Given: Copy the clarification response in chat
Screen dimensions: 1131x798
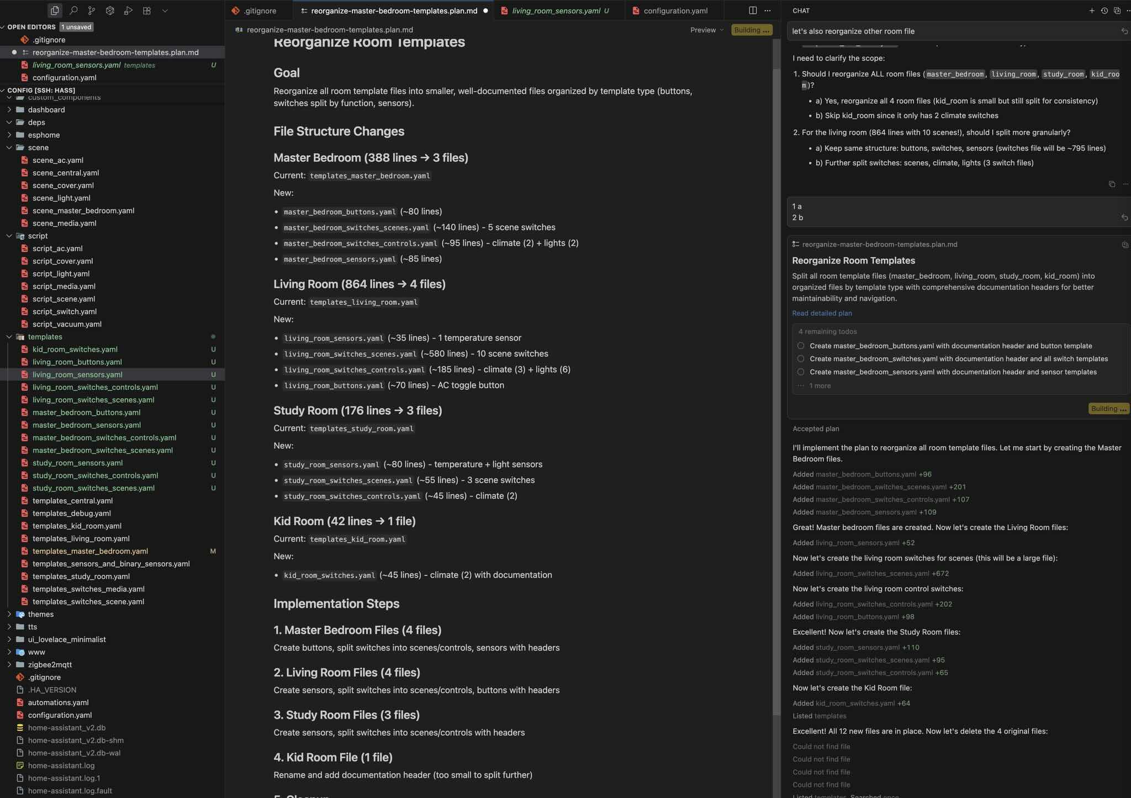Looking at the screenshot, I should coord(1112,184).
